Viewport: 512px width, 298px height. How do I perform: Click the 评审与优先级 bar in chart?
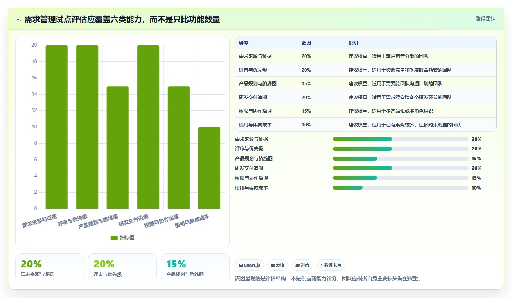[x=87, y=127]
